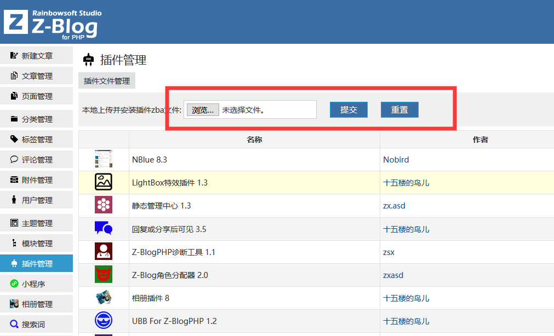Viewport: 554px width, 336px height.
Task: Select the active 插件管理 sidebar item
Action: [x=36, y=263]
